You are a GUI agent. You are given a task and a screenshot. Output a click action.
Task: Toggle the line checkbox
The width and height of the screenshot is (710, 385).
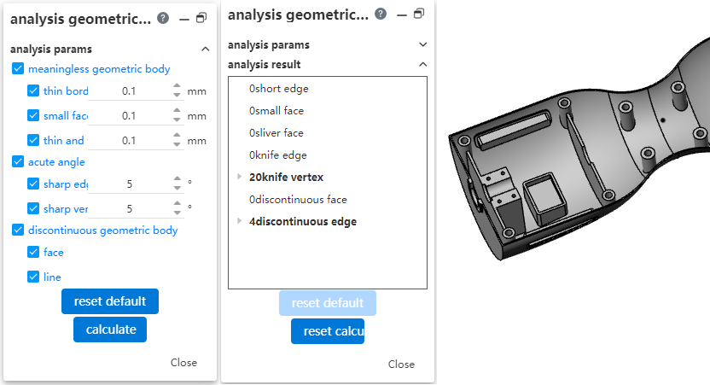click(x=33, y=277)
